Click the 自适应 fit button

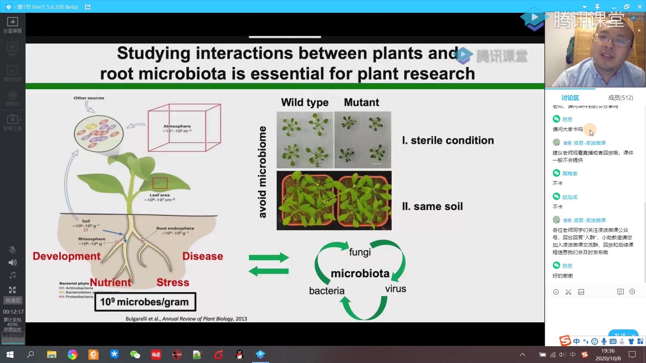[13, 300]
